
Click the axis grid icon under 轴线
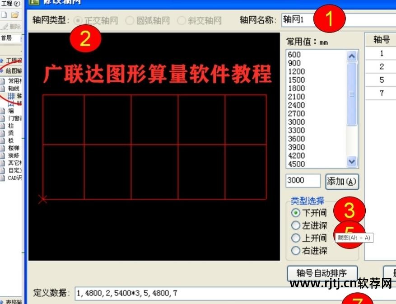11,96
